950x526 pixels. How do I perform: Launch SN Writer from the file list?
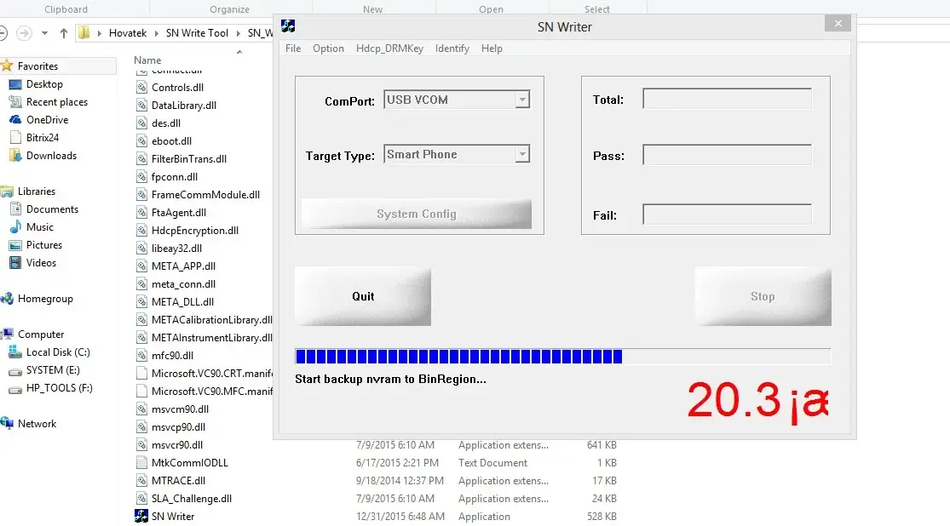tap(170, 516)
